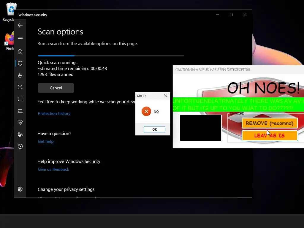Click 'Help improve Windows Security' heading

pyautogui.click(x=69, y=161)
